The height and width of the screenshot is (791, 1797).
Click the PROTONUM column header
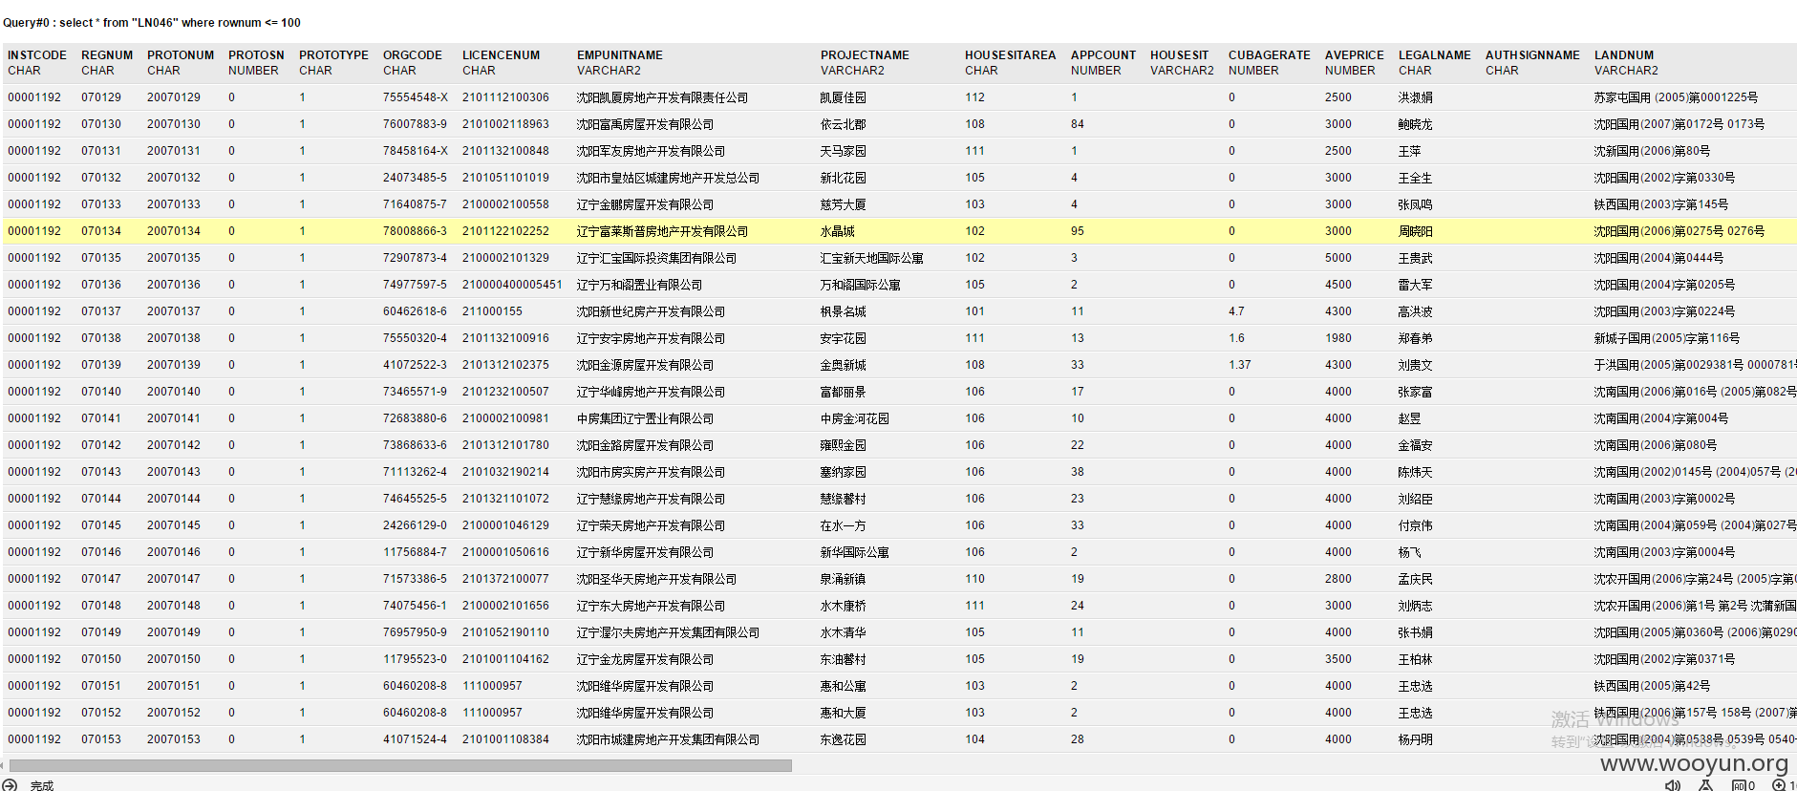[x=181, y=55]
